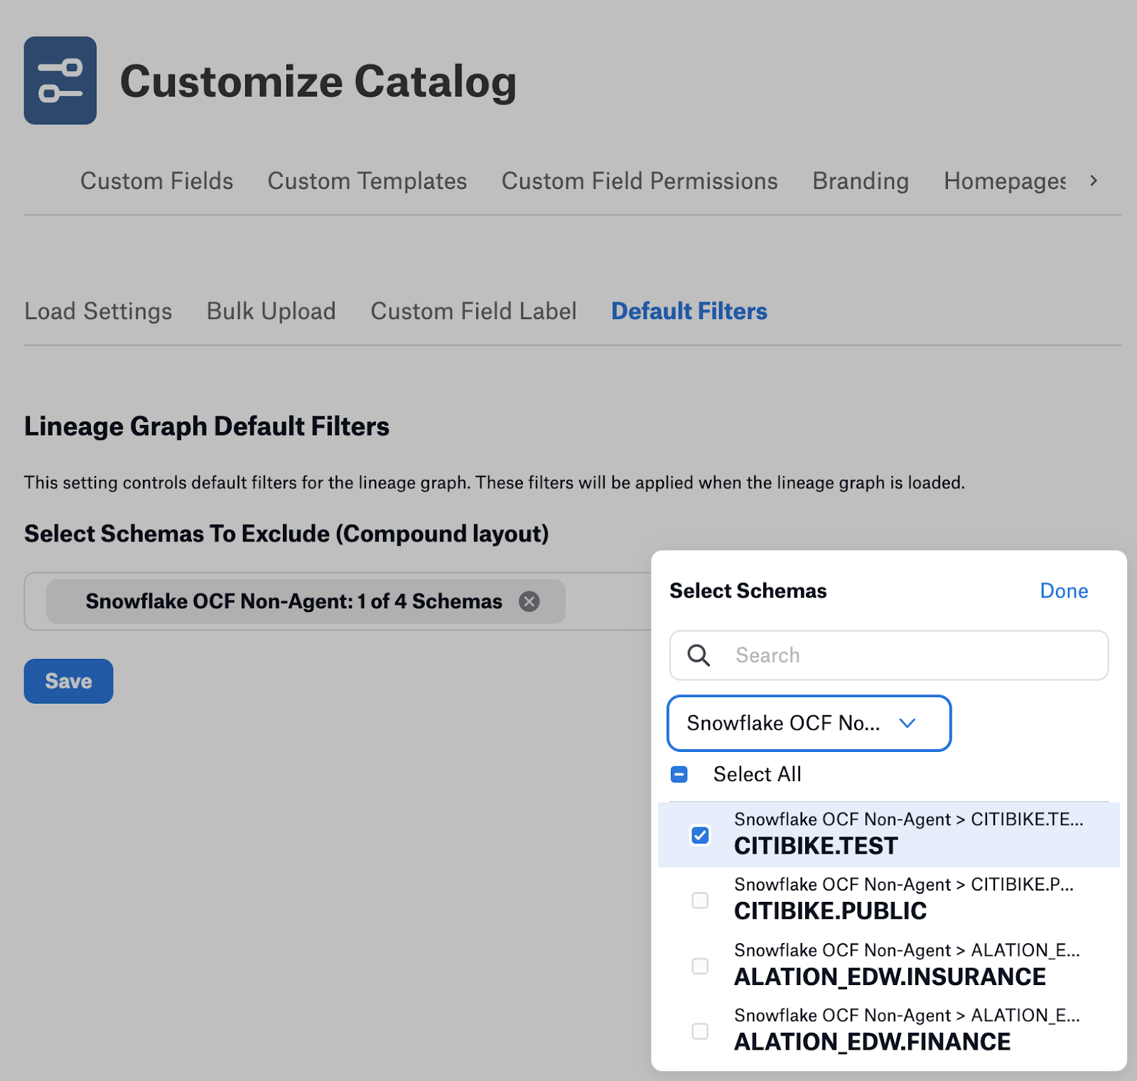Click the ALATION_EDW.FINANCE schema name
This screenshot has width=1137, height=1081.
872,1042
